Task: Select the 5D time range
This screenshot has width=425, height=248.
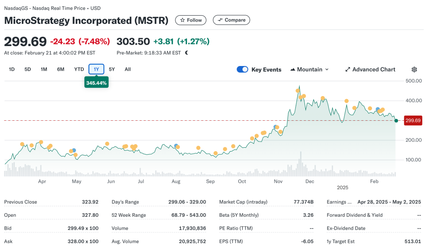Action: (x=28, y=69)
